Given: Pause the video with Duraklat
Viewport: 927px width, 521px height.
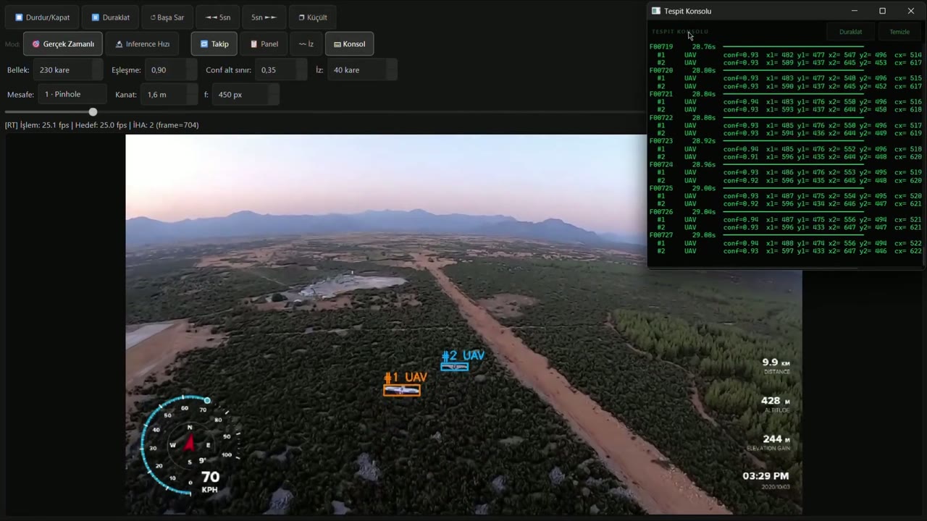Looking at the screenshot, I should click(x=110, y=17).
